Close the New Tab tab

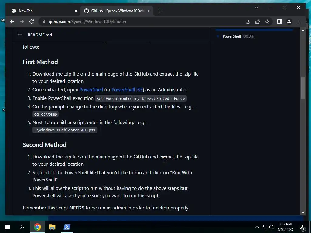click(x=76, y=11)
